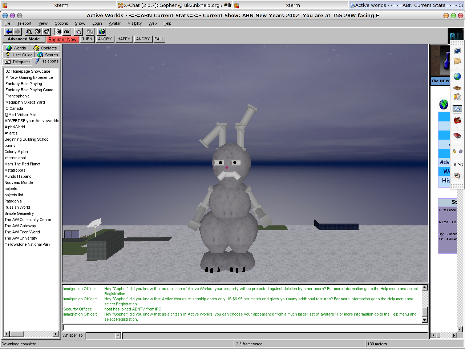The height and width of the screenshot is (349, 465).
Task: Open the Teleport menu
Action: pos(24,23)
